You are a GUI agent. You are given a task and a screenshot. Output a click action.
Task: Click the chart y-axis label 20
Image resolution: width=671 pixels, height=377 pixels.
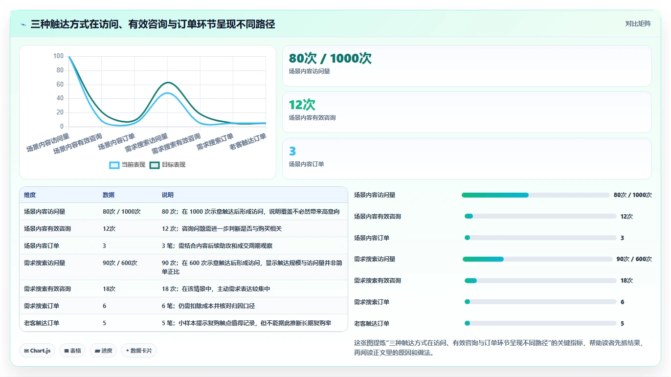point(60,112)
